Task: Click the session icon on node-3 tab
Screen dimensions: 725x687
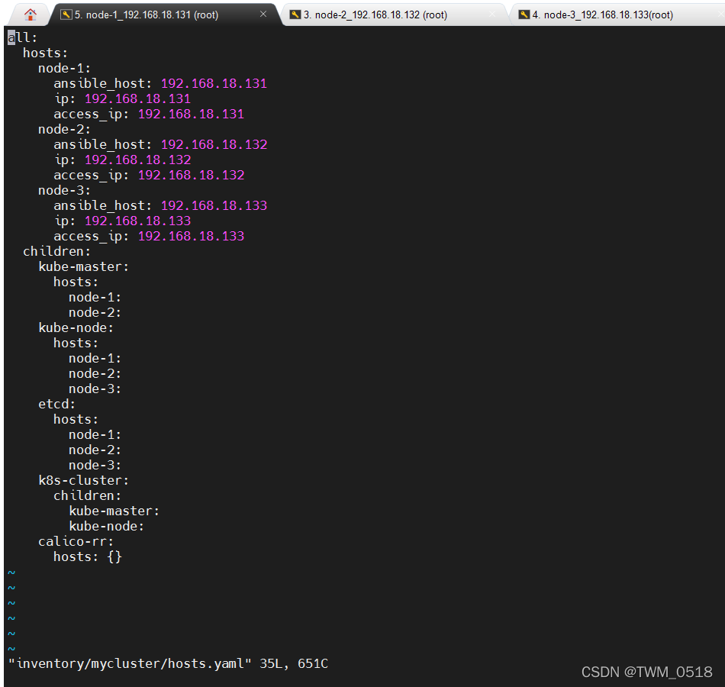Action: tap(524, 15)
